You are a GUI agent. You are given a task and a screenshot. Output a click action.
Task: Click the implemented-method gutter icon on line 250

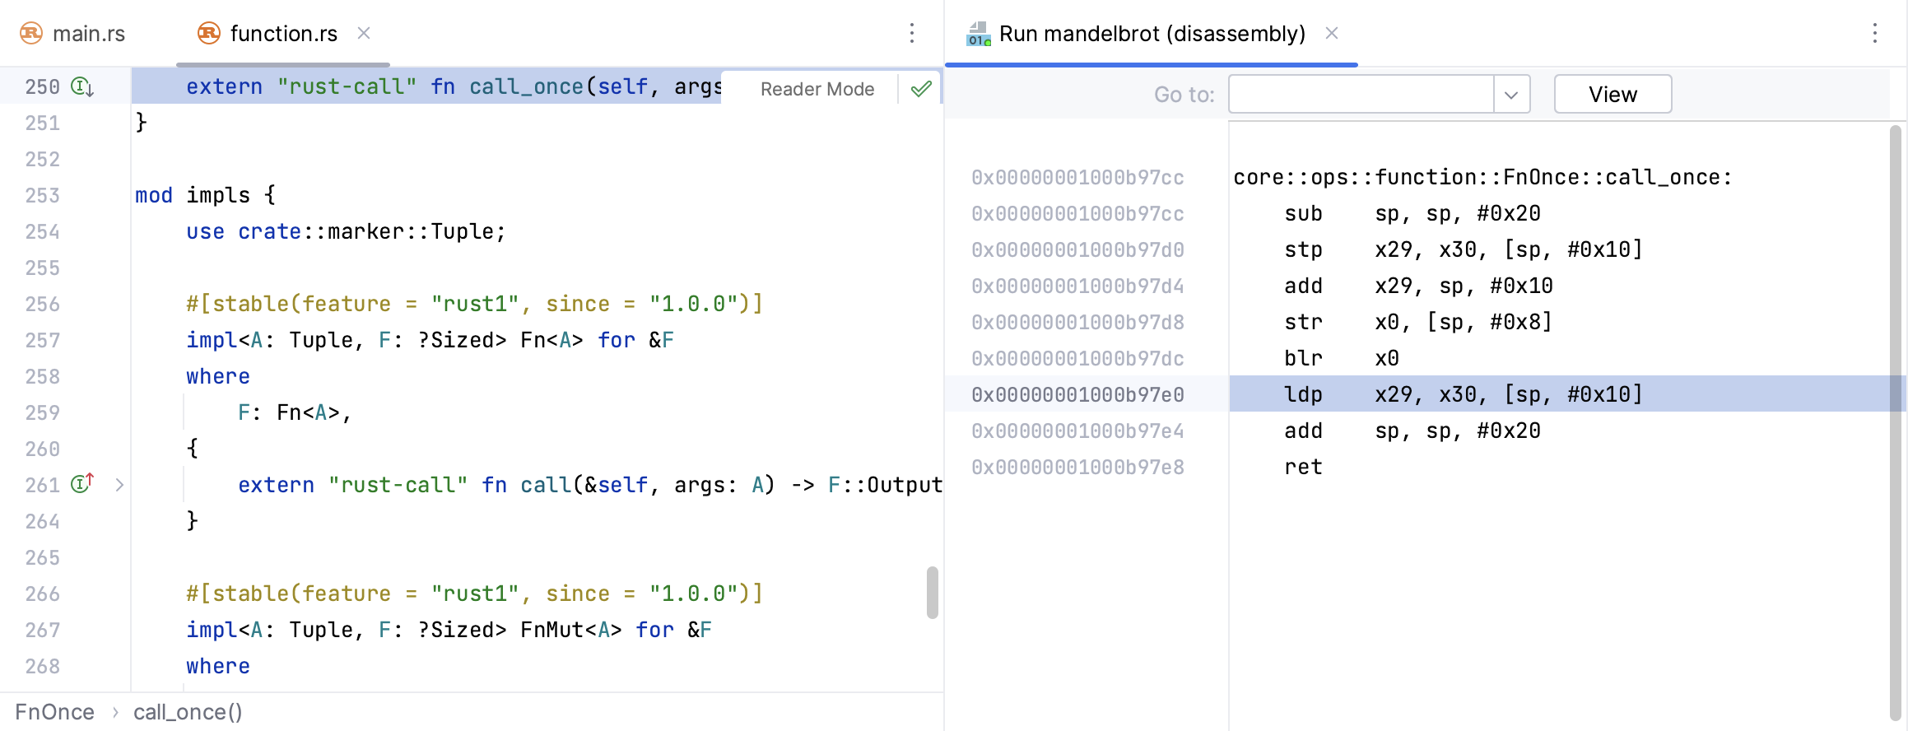pos(81,86)
